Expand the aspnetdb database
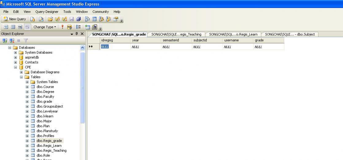Image resolution: width=343 pixels, height=160 pixels. [x=15, y=57]
